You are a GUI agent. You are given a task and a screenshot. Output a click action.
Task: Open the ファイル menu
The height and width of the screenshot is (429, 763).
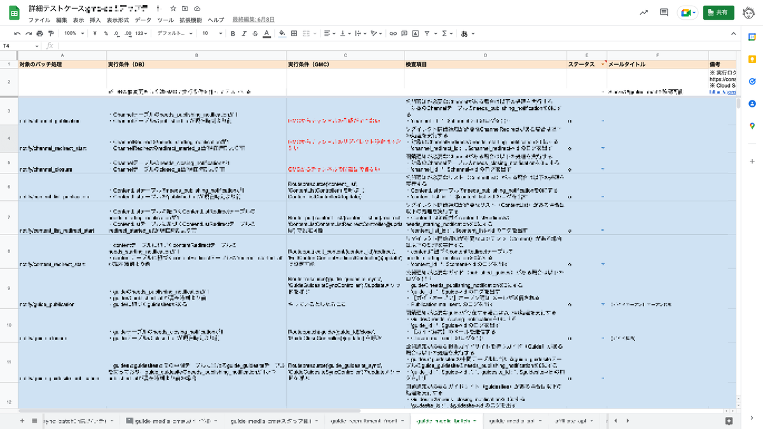[39, 20]
